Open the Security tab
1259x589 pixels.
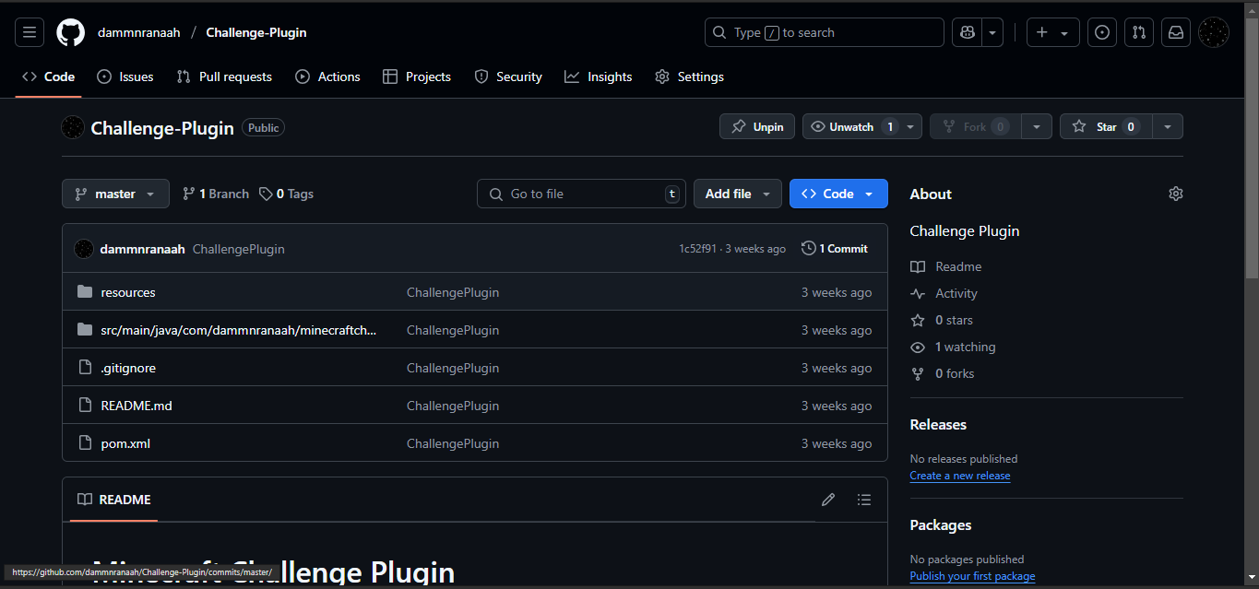(508, 77)
